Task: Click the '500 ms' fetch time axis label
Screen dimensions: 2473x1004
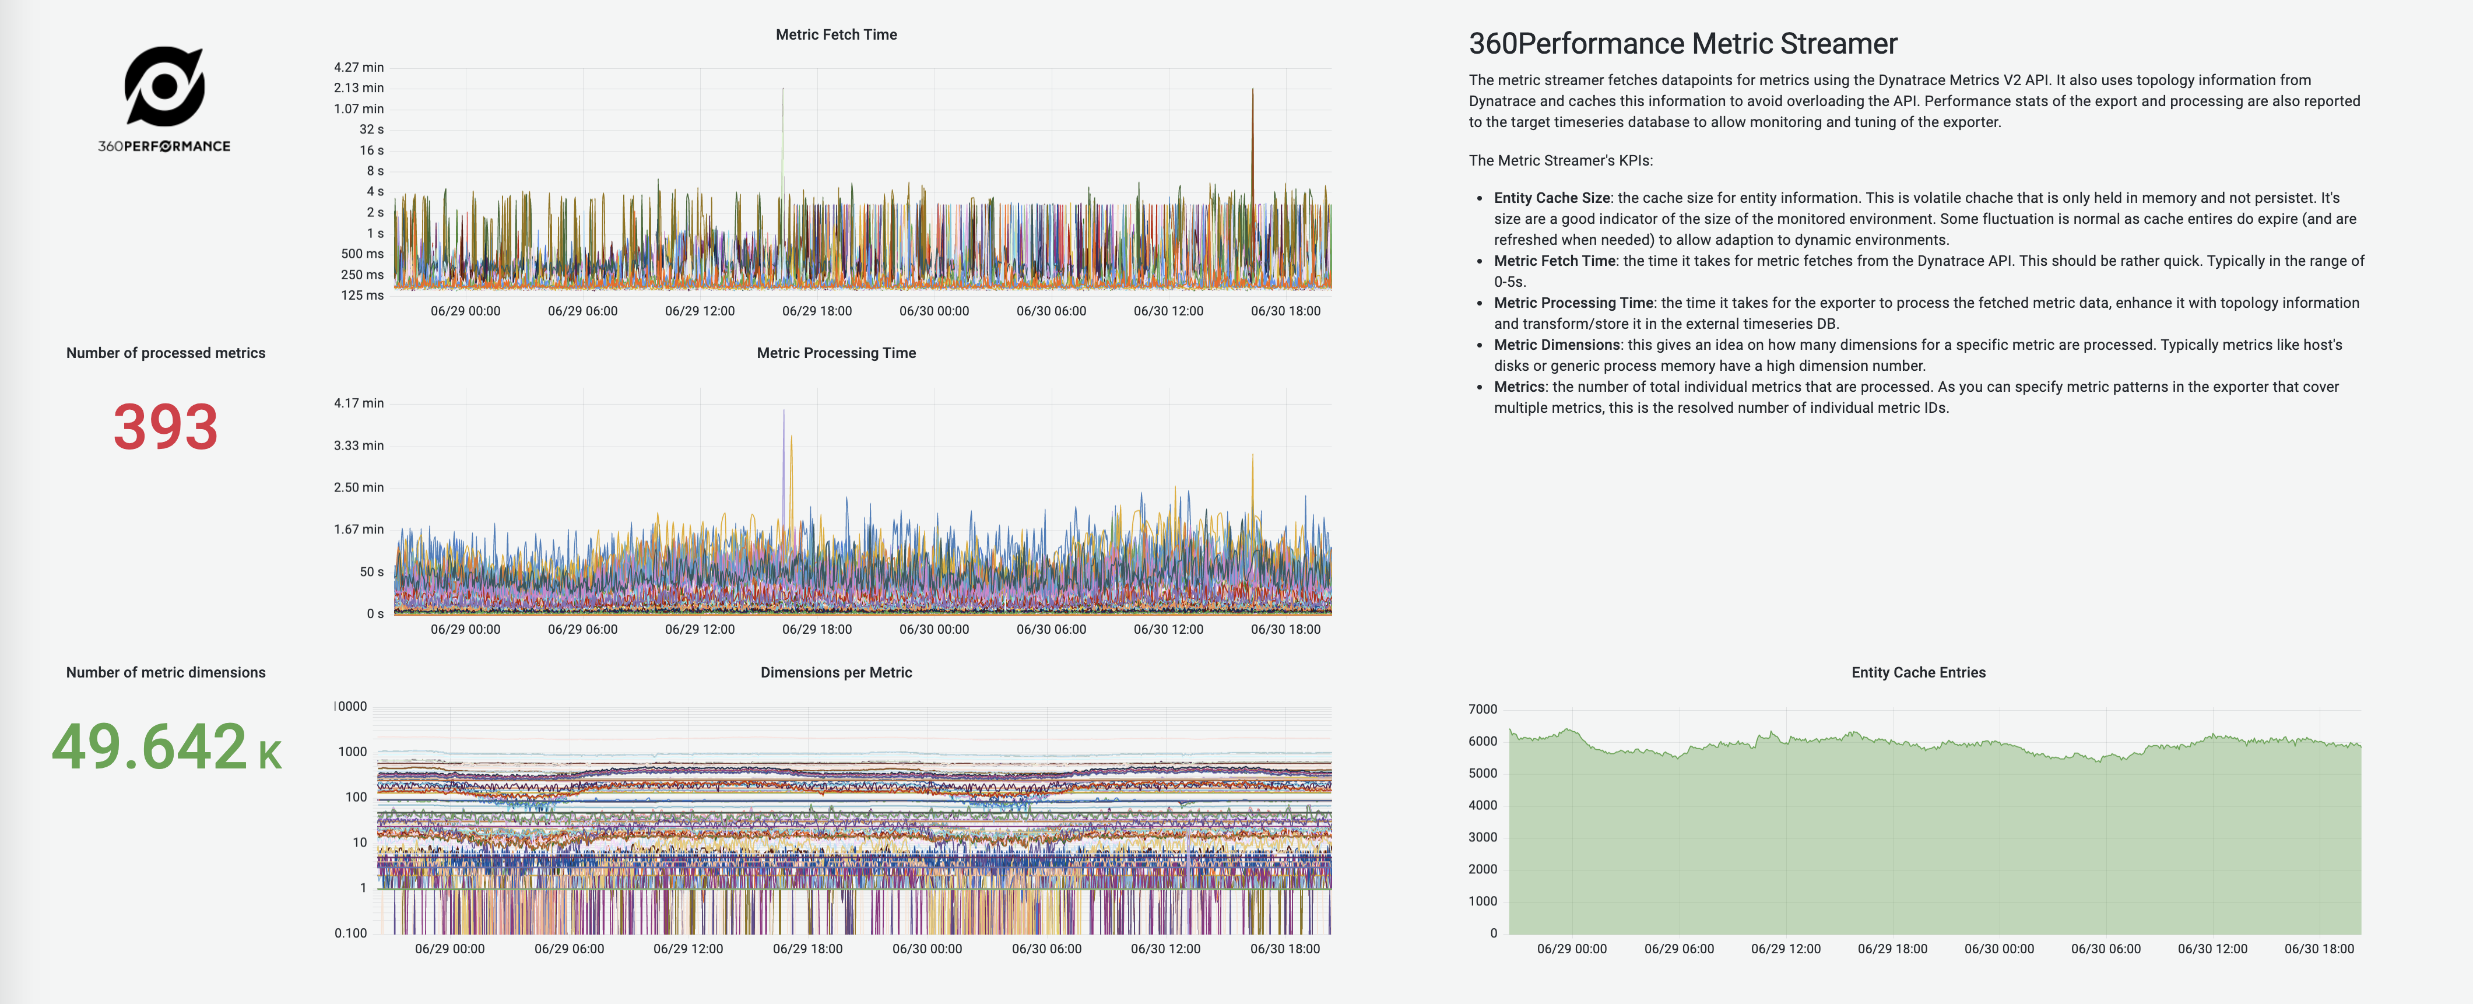Action: click(x=362, y=254)
